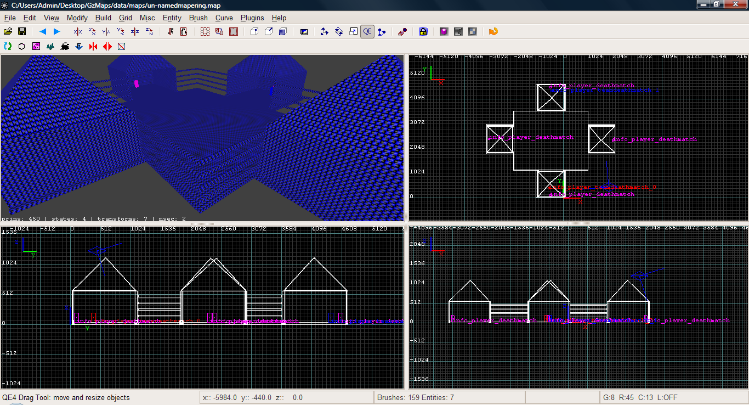749x405 pixels.
Task: Refresh models with orange arrow icon
Action: tap(493, 32)
